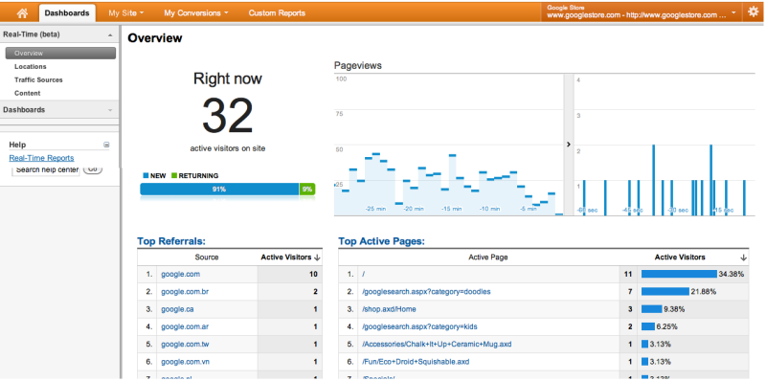
Task: Minimize the Help panel with its icon
Action: 106,145
